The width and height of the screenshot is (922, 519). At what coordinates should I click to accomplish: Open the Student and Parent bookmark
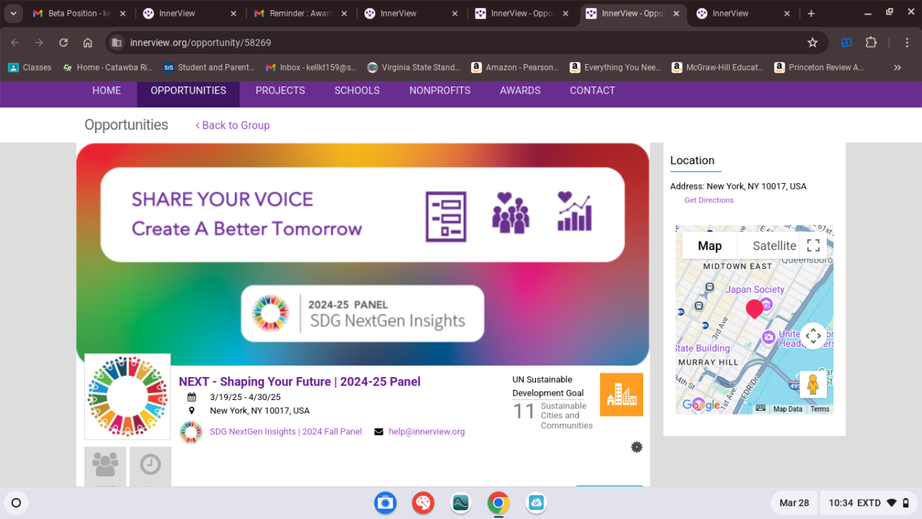[x=209, y=68]
